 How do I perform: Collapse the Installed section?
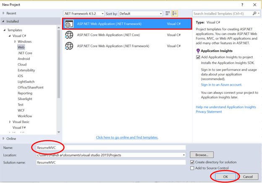coord(3,21)
